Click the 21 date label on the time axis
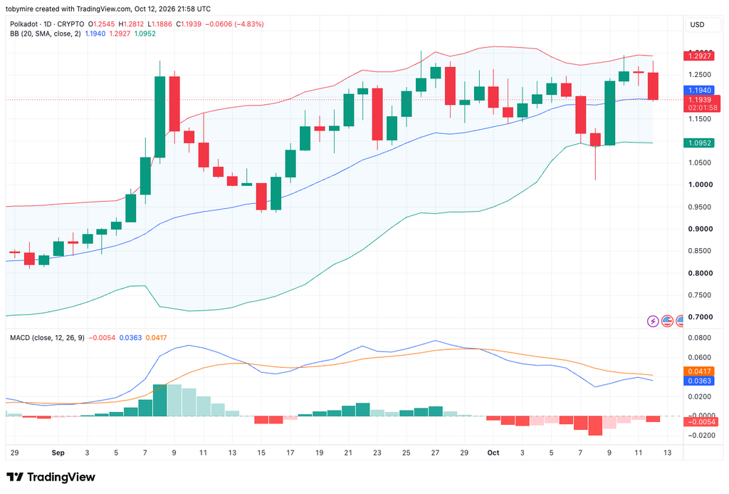 (x=348, y=453)
